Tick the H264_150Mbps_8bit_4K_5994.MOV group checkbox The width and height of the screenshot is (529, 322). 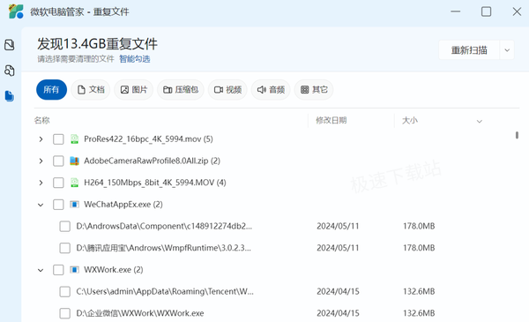pyautogui.click(x=58, y=183)
